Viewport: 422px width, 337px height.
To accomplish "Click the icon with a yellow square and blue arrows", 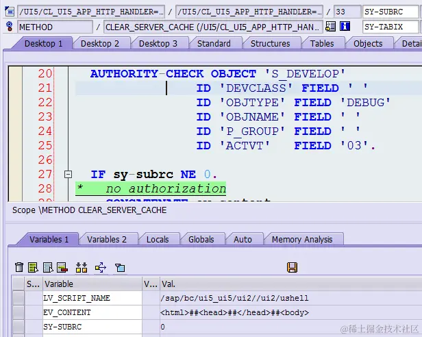I will tap(101, 267).
